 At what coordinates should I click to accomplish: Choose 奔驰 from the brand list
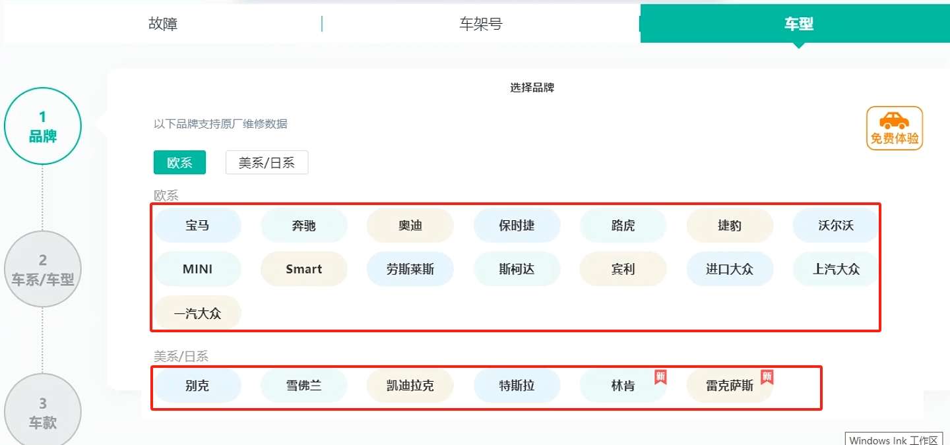coord(304,225)
